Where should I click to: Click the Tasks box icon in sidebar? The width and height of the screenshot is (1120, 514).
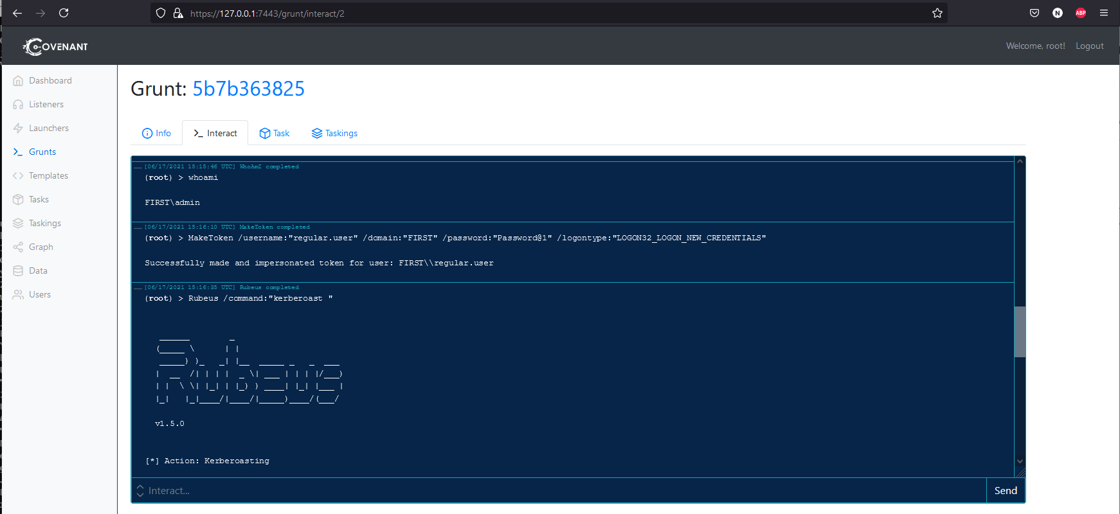pos(18,200)
